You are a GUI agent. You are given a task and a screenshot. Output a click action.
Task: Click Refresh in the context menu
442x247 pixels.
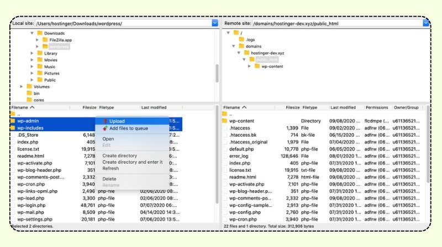pos(110,168)
